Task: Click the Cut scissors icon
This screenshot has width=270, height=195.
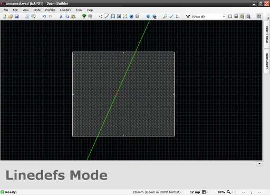Action: click(61, 16)
